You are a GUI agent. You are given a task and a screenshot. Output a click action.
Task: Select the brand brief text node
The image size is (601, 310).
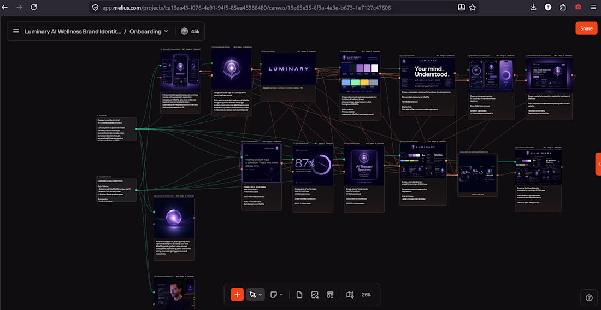[116, 129]
